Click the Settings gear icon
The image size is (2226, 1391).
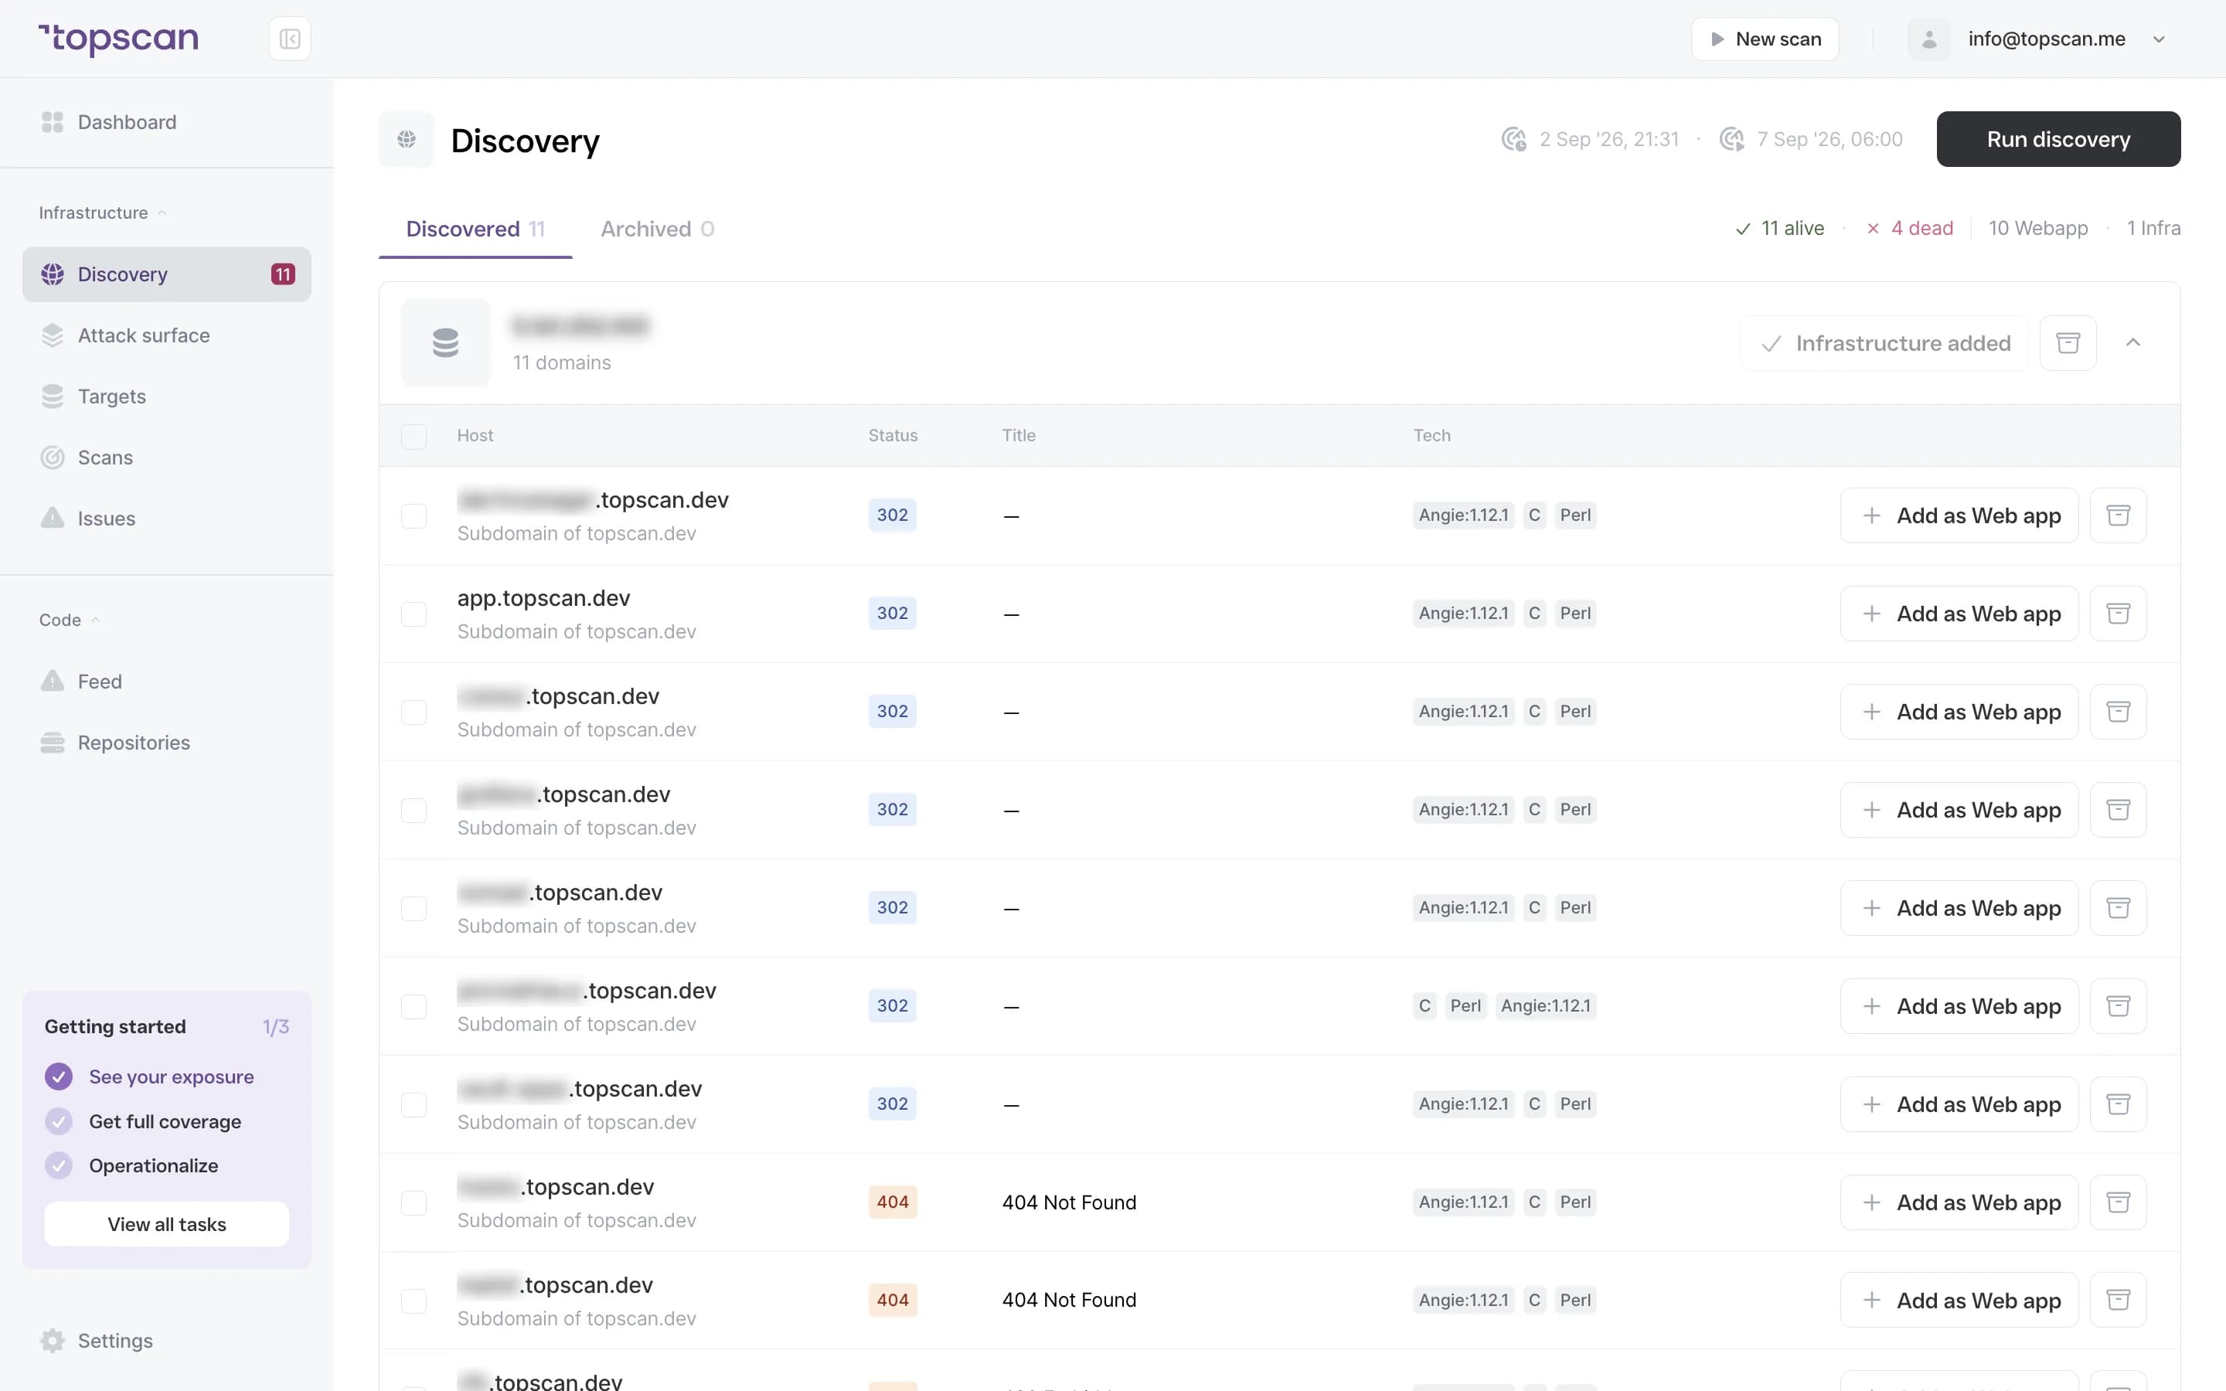[53, 1341]
